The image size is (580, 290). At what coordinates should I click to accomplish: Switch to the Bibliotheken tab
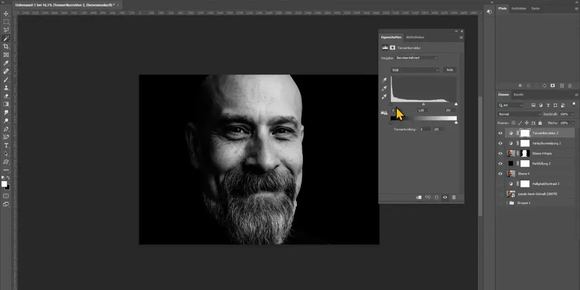[x=415, y=37]
